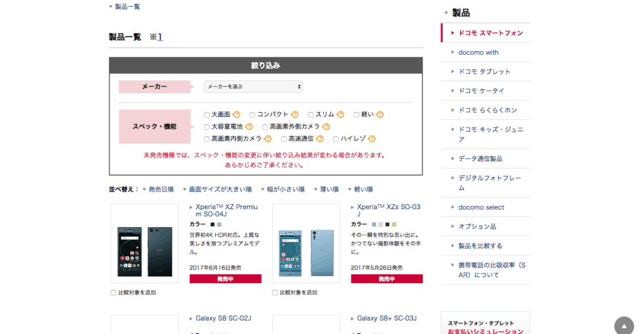Open Xperia XZ Premium SO-04J product link
The width and height of the screenshot is (639, 334).
click(226, 210)
